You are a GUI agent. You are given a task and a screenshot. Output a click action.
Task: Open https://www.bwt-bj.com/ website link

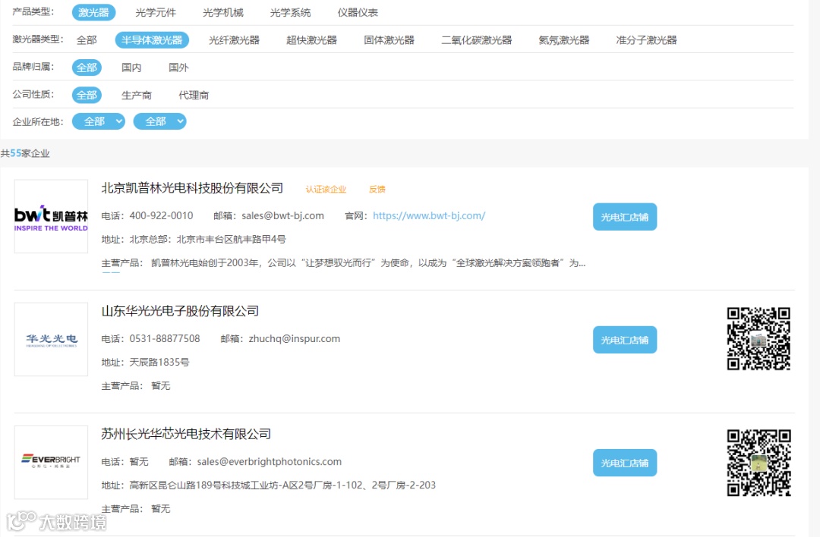pos(429,215)
